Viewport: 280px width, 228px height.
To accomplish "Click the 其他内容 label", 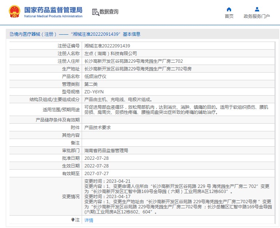I will coord(71,135).
